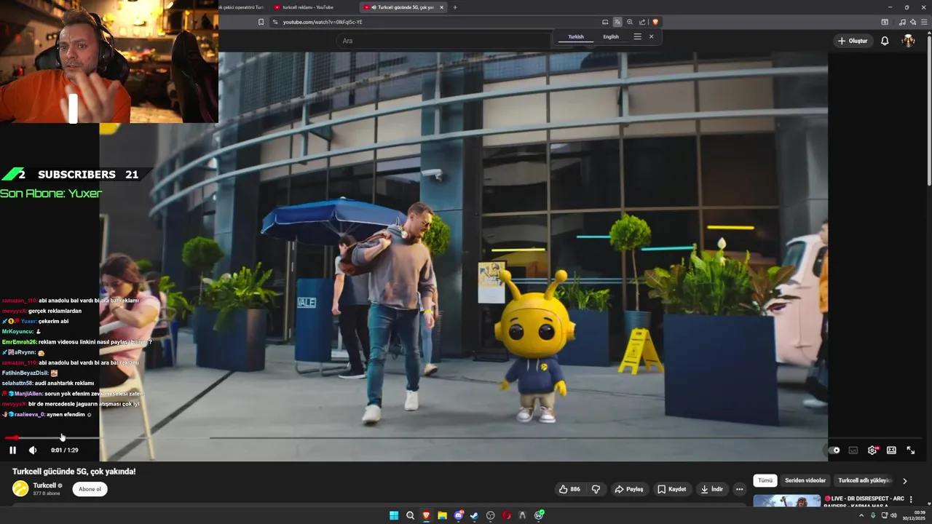Open a new browser tab
This screenshot has width=932, height=524.
point(455,7)
